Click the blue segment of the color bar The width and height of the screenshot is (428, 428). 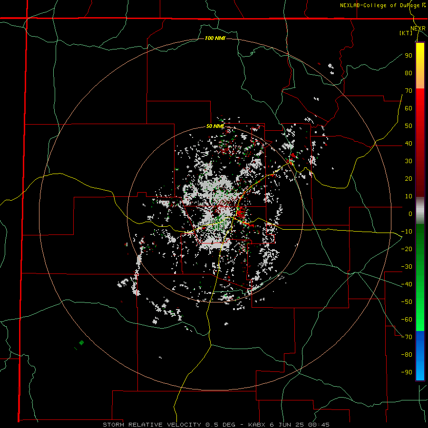point(420,356)
